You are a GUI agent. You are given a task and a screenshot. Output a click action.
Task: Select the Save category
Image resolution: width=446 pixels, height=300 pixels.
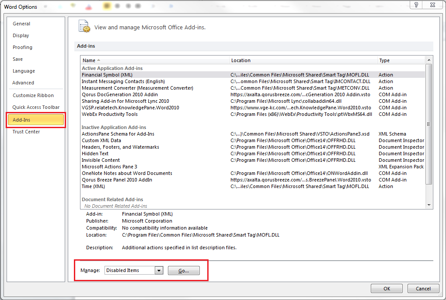(x=17, y=59)
